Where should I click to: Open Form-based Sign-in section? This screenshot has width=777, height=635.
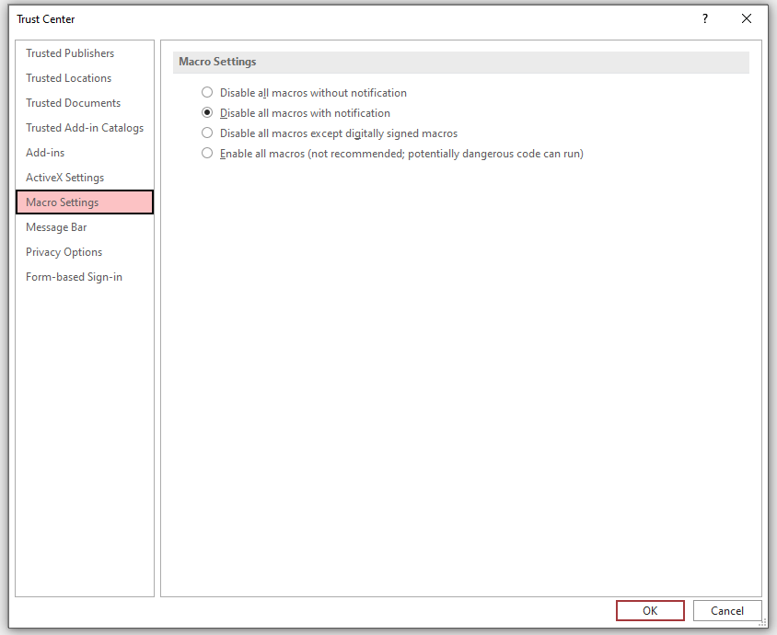[x=85, y=276]
